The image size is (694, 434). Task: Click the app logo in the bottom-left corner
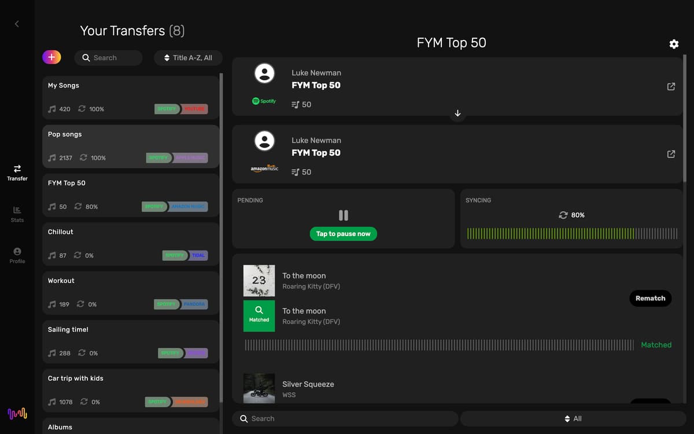coord(17,413)
